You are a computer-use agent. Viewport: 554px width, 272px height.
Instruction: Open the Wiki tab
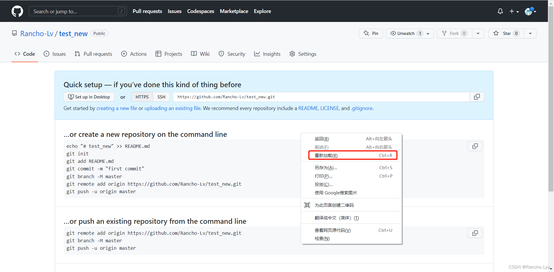click(200, 54)
